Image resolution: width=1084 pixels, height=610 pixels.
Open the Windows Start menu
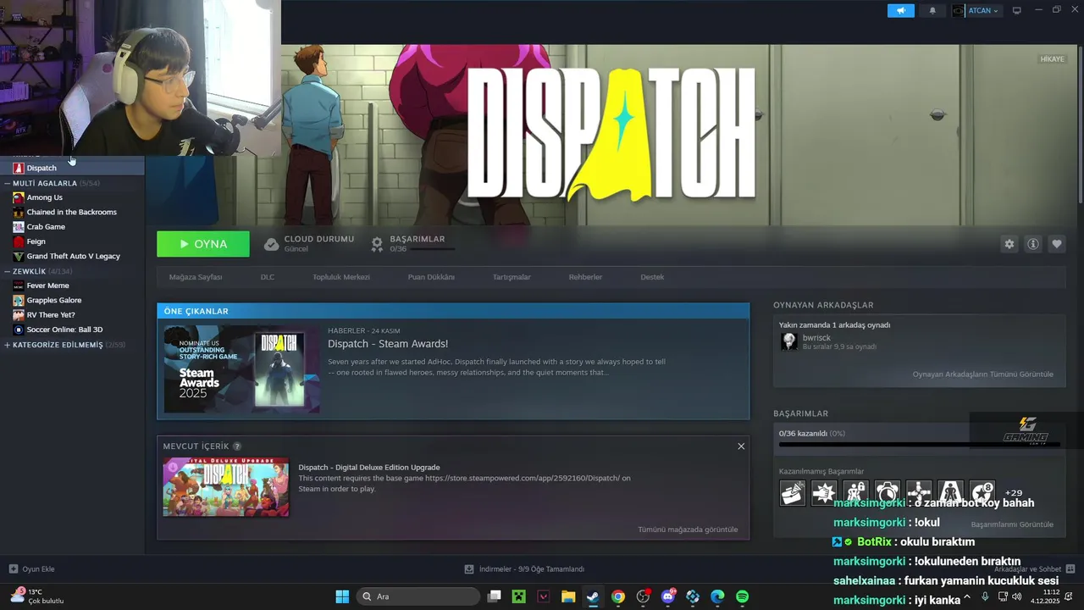coord(342,596)
